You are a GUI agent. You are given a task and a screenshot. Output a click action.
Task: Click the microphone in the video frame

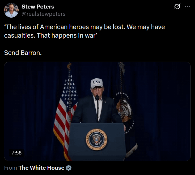[x=97, y=98]
